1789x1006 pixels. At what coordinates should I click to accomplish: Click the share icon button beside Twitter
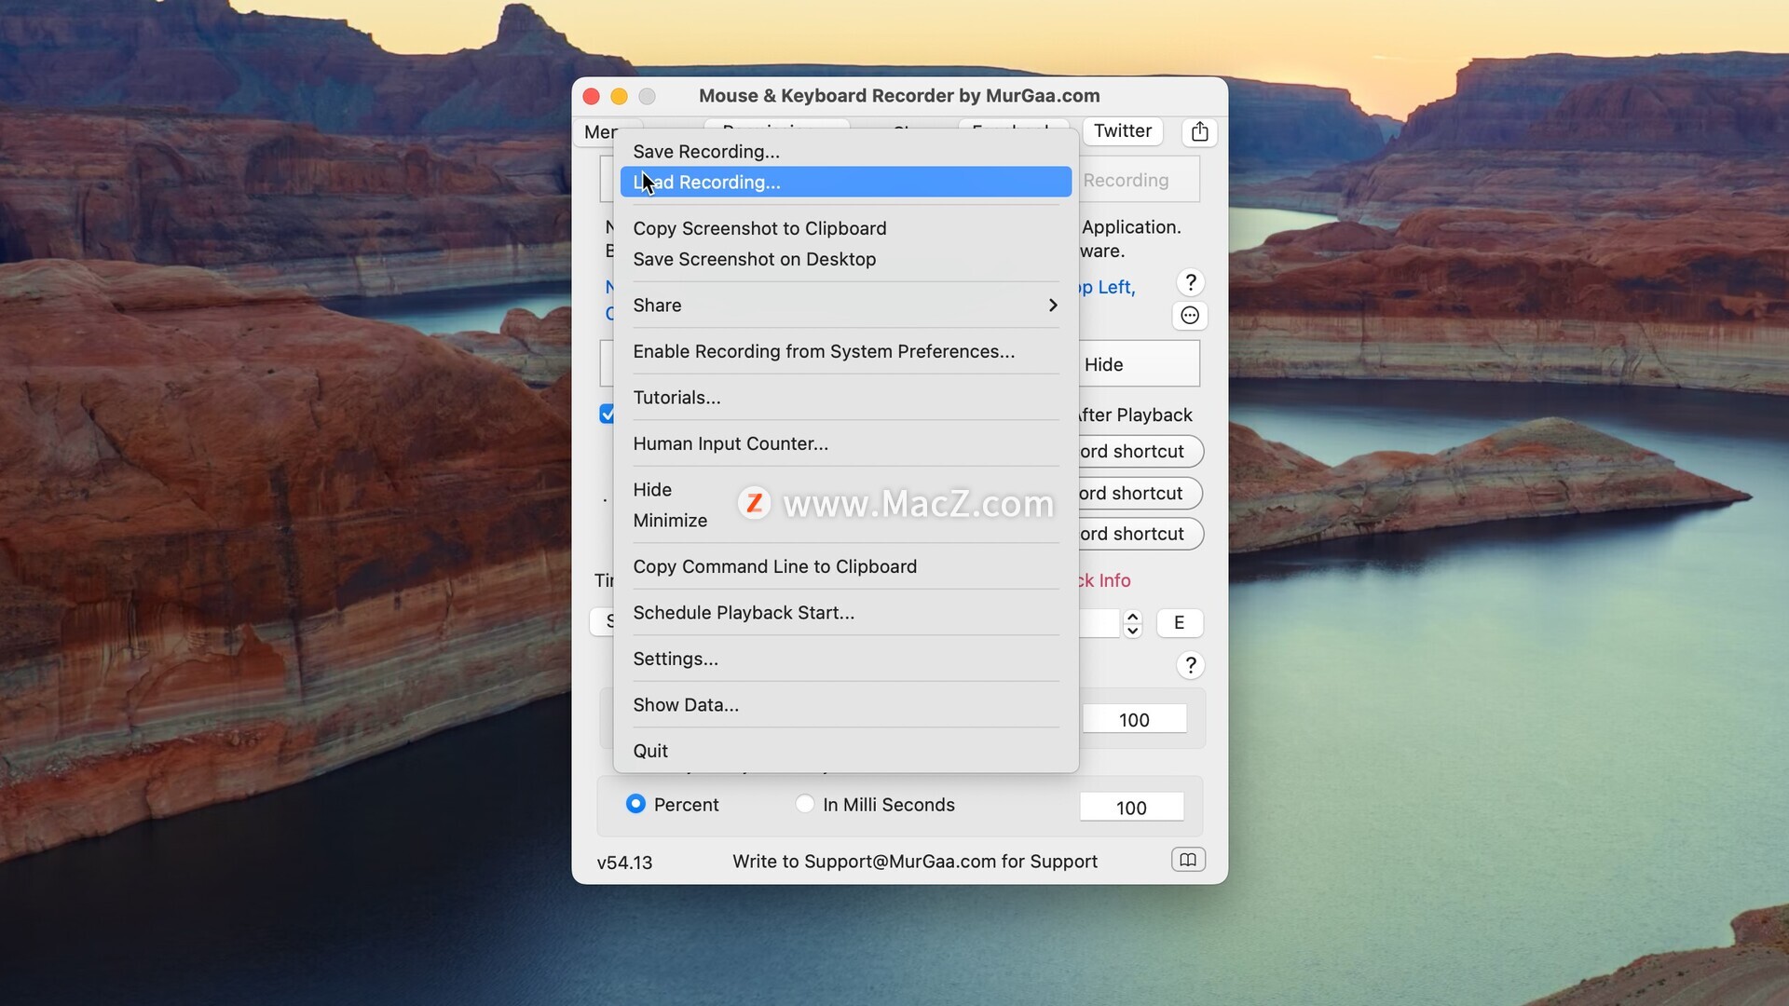(x=1199, y=131)
